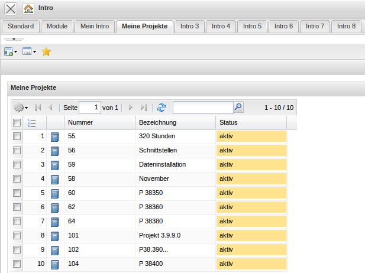Go to the first page of the grid
Screen dimensions: 365x273
click(x=38, y=108)
